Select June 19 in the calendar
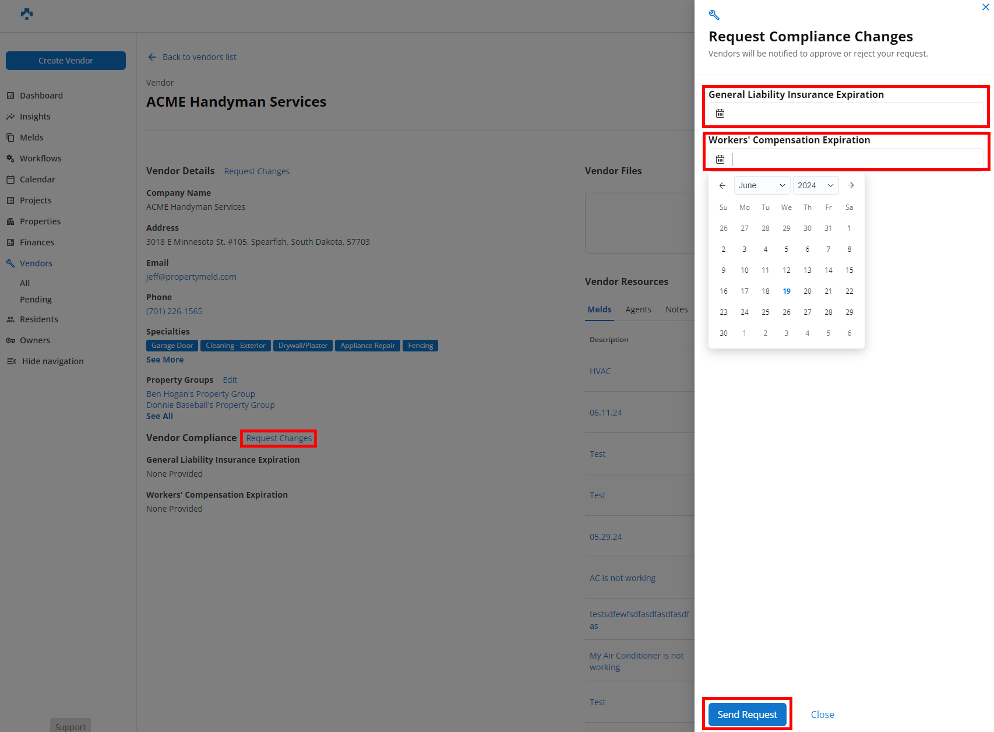This screenshot has height=732, width=994. coord(787,291)
